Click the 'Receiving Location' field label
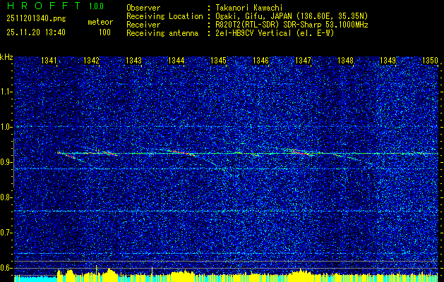444x282 pixels. 164,16
